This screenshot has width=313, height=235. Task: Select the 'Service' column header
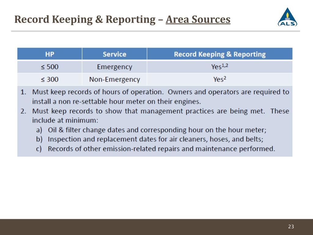point(115,54)
